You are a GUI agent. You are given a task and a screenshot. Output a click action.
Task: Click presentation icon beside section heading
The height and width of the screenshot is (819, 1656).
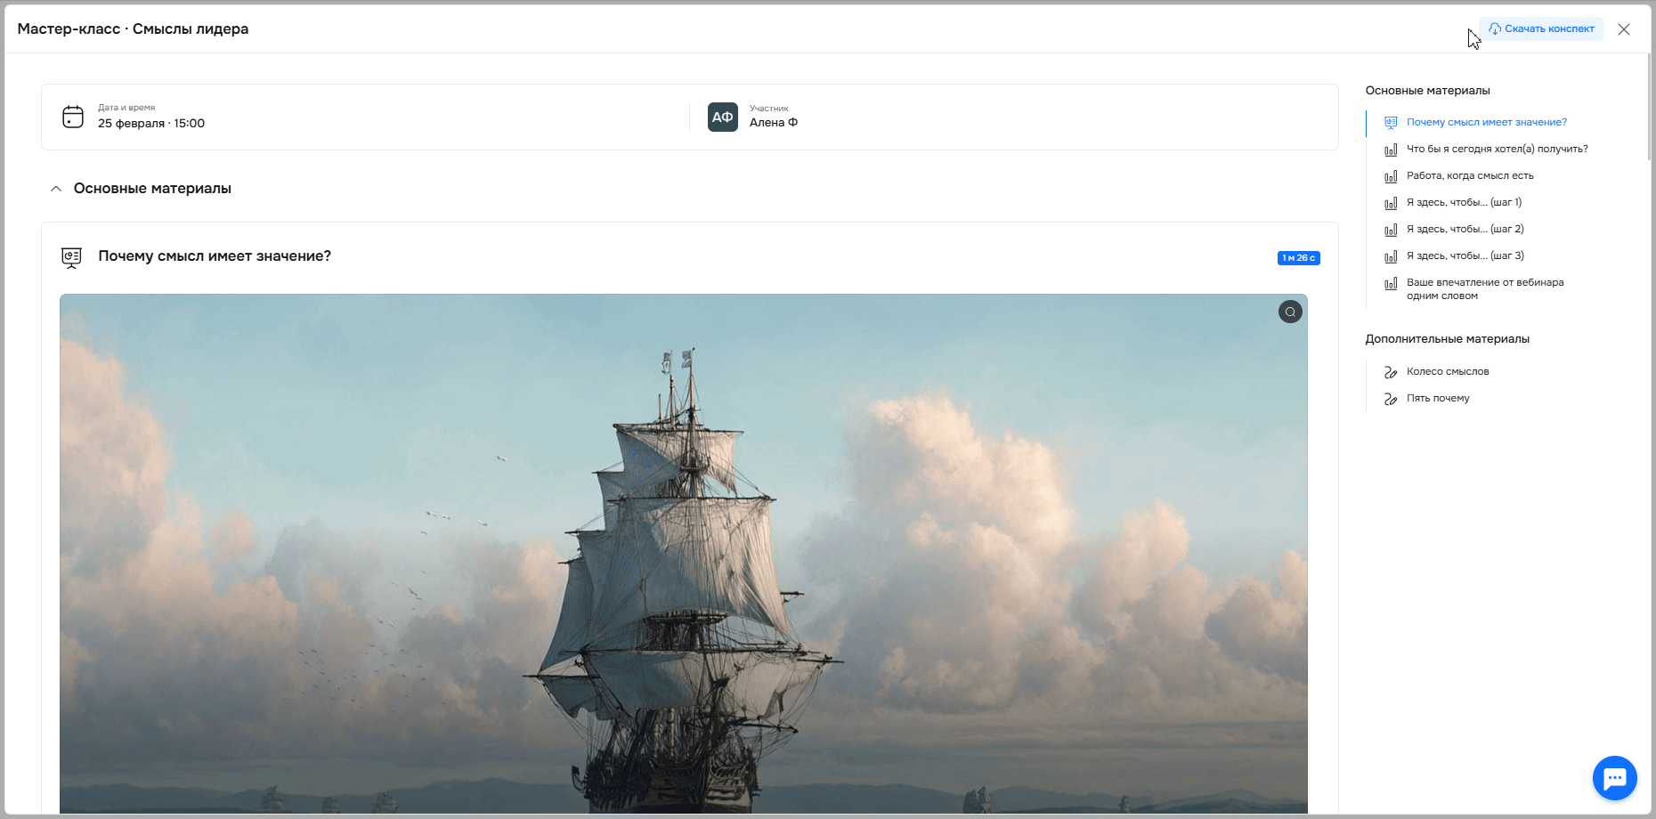point(71,257)
